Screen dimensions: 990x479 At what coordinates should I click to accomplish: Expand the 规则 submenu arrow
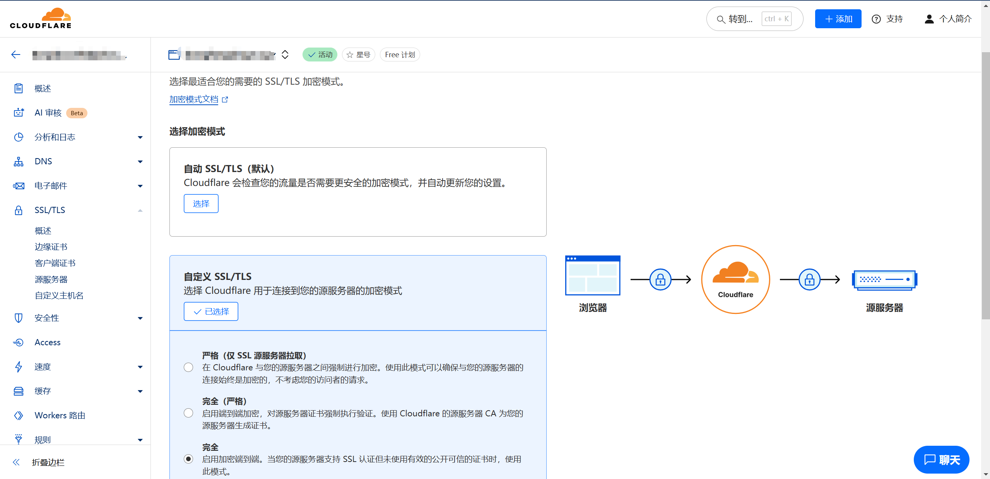[140, 440]
